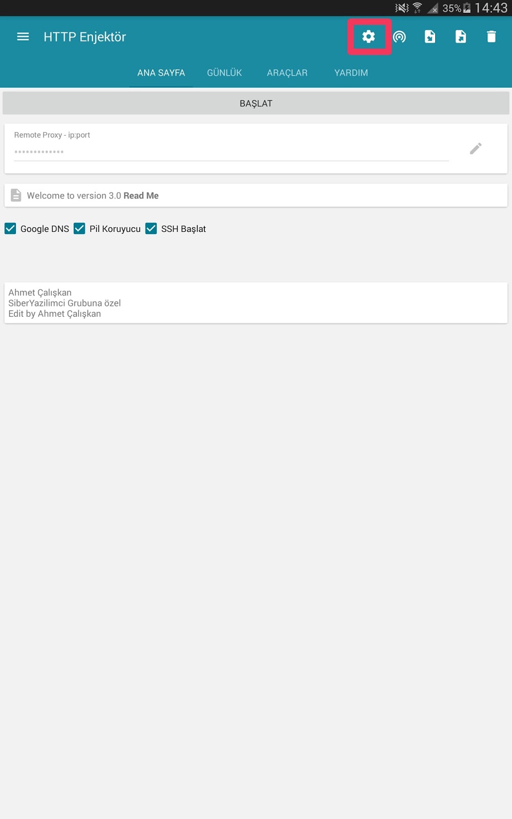Tap the Ahmet Çalışkan info card
Screen dimensions: 512x819
click(256, 303)
